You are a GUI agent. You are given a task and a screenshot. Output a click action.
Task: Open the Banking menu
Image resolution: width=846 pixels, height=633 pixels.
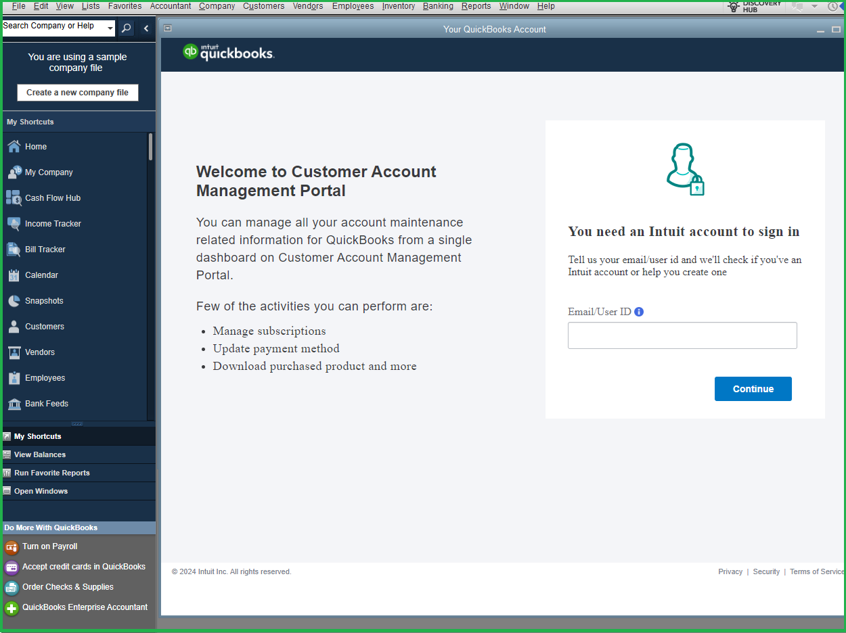click(x=438, y=6)
